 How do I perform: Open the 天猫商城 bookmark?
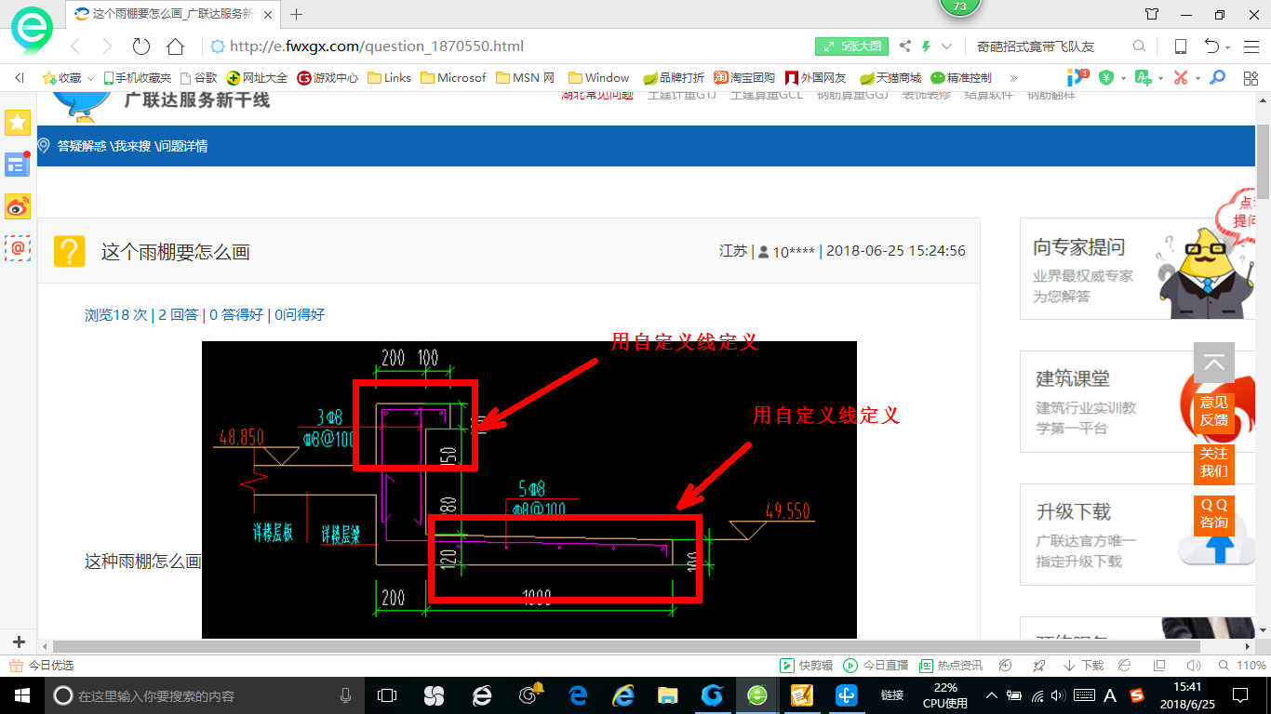[x=890, y=78]
